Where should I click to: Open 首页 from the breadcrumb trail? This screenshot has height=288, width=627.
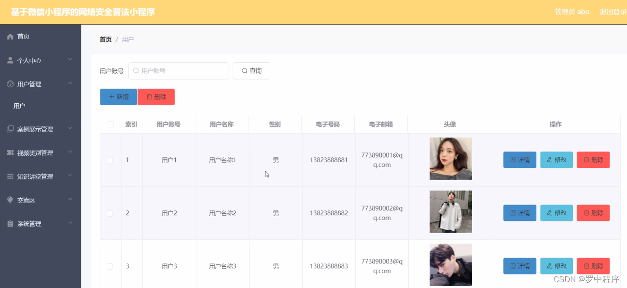pos(105,39)
